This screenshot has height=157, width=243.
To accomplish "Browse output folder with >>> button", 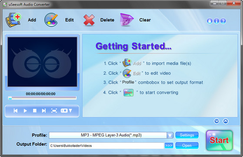I will tap(169, 146).
